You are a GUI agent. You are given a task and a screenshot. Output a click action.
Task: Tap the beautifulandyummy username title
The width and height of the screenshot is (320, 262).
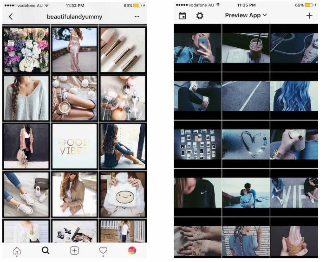(x=74, y=16)
